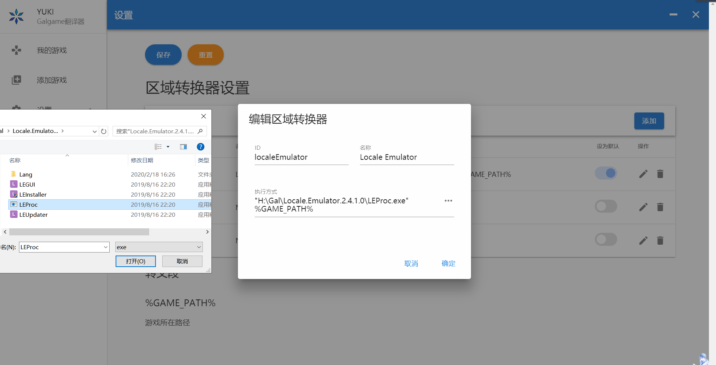Viewport: 716px width, 365px height.
Task: Select the LEUpdater application file
Action: click(29, 215)
